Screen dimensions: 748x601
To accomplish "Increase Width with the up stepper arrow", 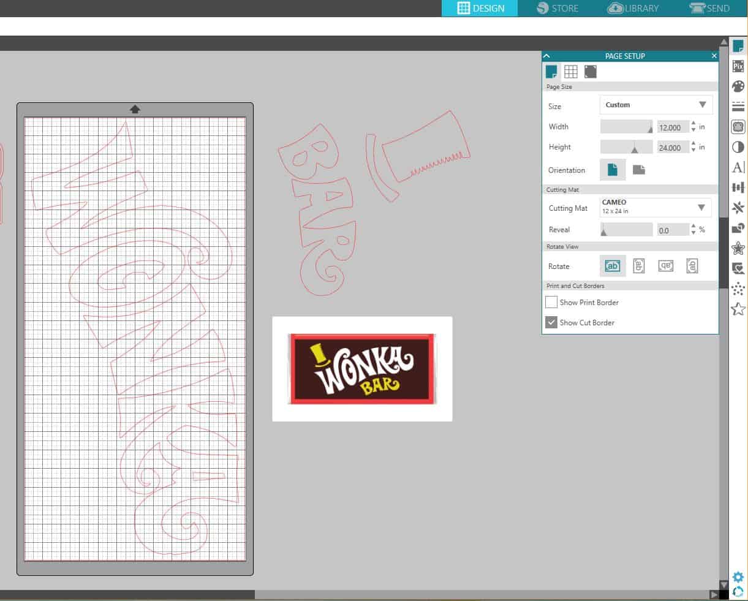I will pyautogui.click(x=693, y=124).
